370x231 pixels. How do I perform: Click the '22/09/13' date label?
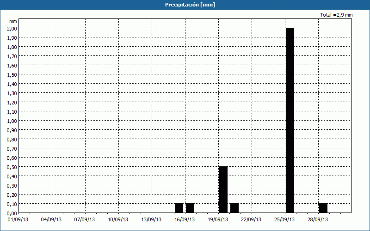pos(251,219)
